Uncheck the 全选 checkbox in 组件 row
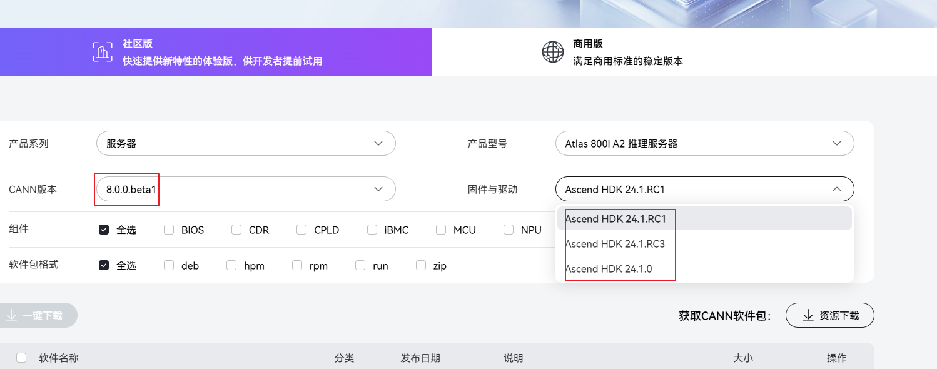This screenshot has height=369, width=937. coord(104,230)
